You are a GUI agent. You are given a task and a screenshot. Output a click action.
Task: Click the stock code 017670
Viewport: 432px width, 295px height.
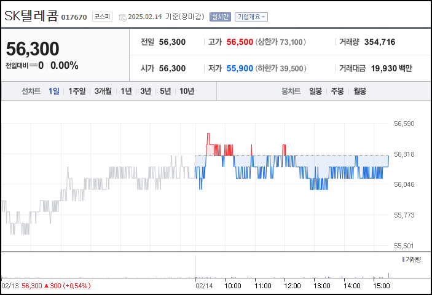tap(74, 17)
